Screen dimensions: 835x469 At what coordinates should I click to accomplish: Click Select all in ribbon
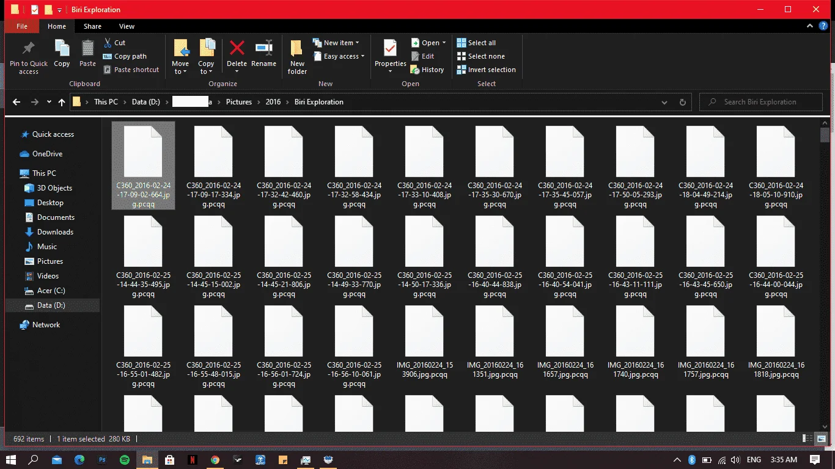click(476, 43)
